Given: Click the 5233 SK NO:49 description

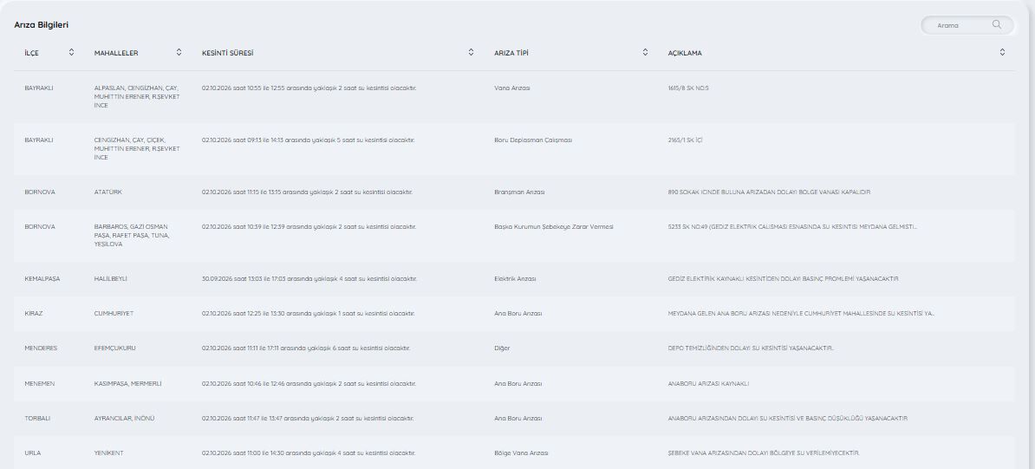Looking at the screenshot, I should click(x=792, y=226).
